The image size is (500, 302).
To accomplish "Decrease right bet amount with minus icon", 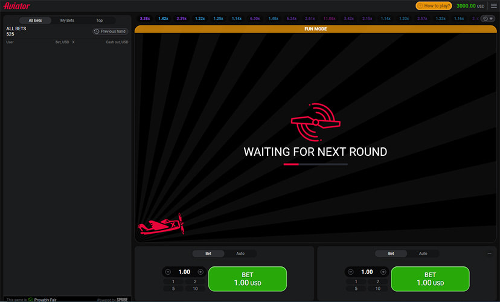I will (350, 272).
